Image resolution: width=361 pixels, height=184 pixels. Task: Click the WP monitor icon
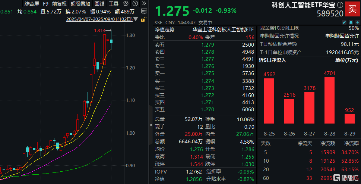coord(144,11)
